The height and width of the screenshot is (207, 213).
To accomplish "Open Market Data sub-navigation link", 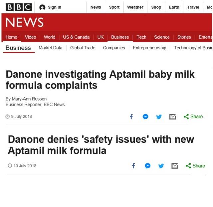I will pyautogui.click(x=50, y=48).
